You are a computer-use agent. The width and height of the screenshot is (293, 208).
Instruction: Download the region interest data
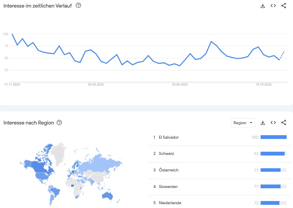pos(263,123)
